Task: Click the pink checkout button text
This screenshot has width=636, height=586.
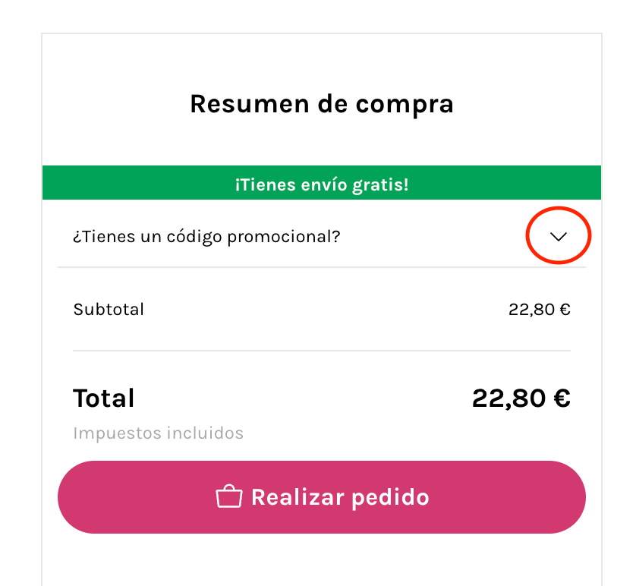Action: point(341,496)
